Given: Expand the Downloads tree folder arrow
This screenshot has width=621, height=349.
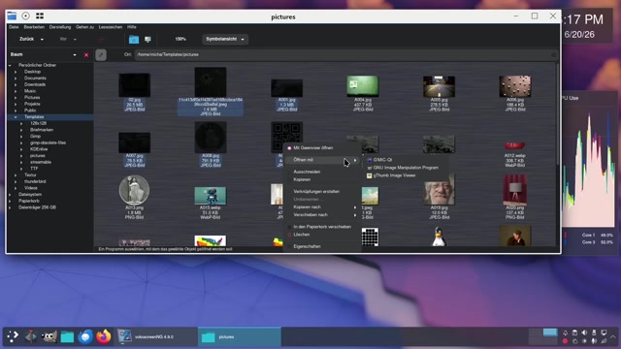Looking at the screenshot, I should click(16, 84).
